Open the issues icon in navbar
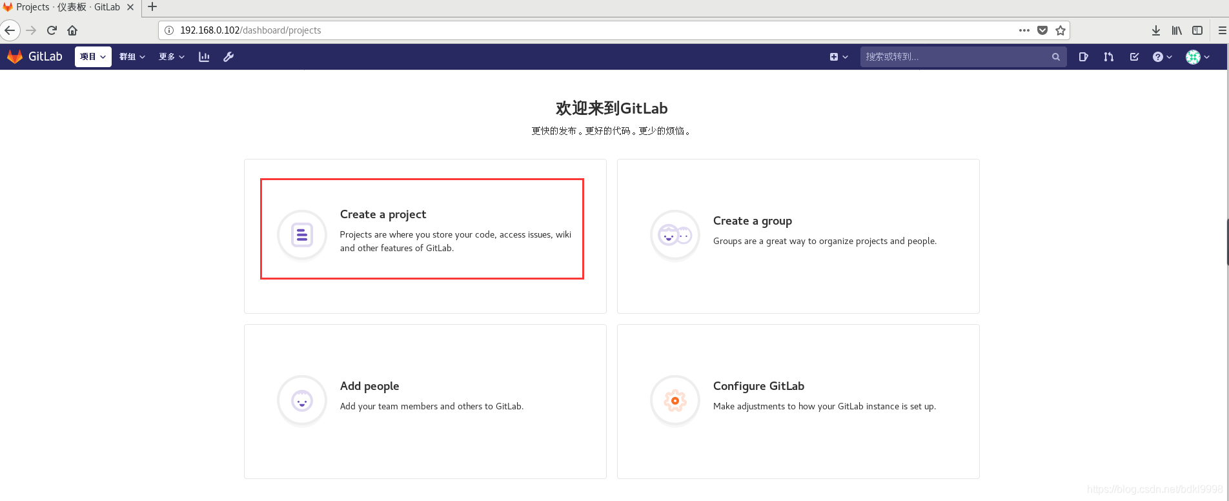 [x=1084, y=57]
